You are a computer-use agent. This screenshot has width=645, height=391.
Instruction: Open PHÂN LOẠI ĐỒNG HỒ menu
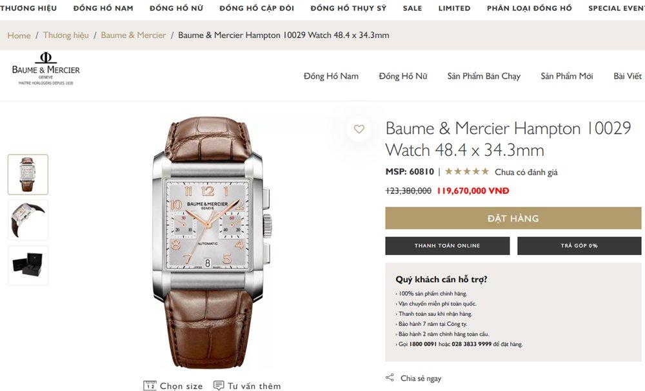530,8
